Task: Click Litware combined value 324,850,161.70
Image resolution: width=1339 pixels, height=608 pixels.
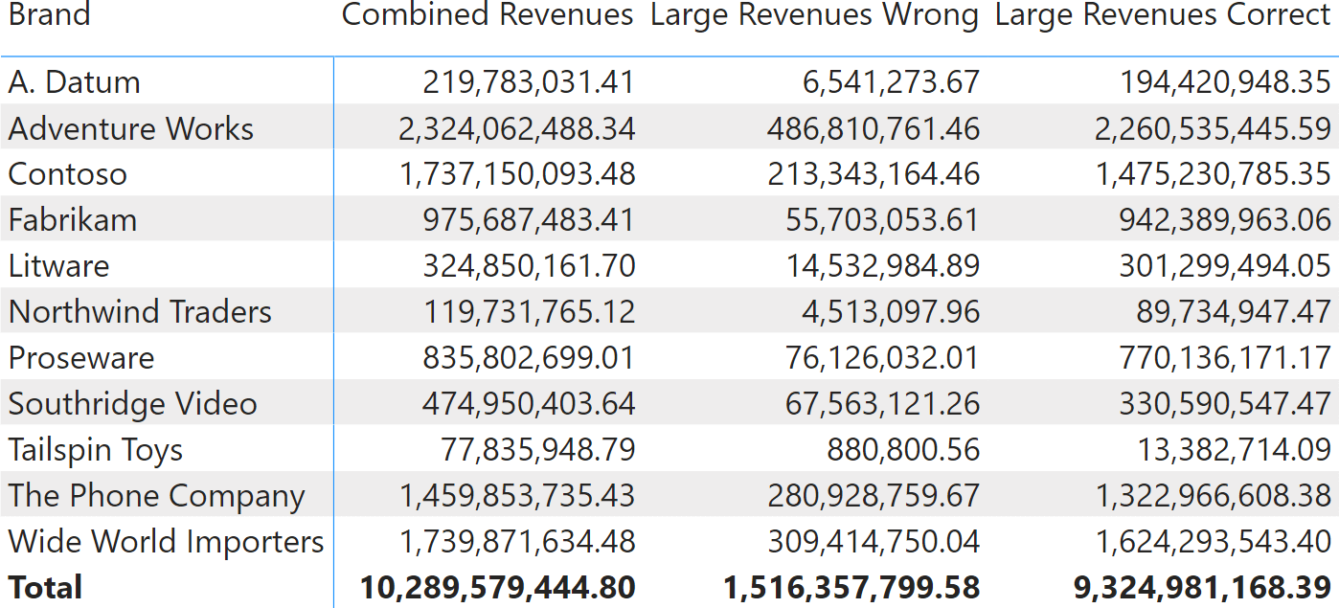Action: coord(529,266)
